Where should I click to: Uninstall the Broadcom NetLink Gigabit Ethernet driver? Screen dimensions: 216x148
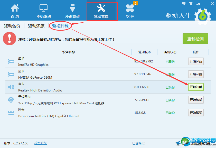pyautogui.click(x=196, y=113)
